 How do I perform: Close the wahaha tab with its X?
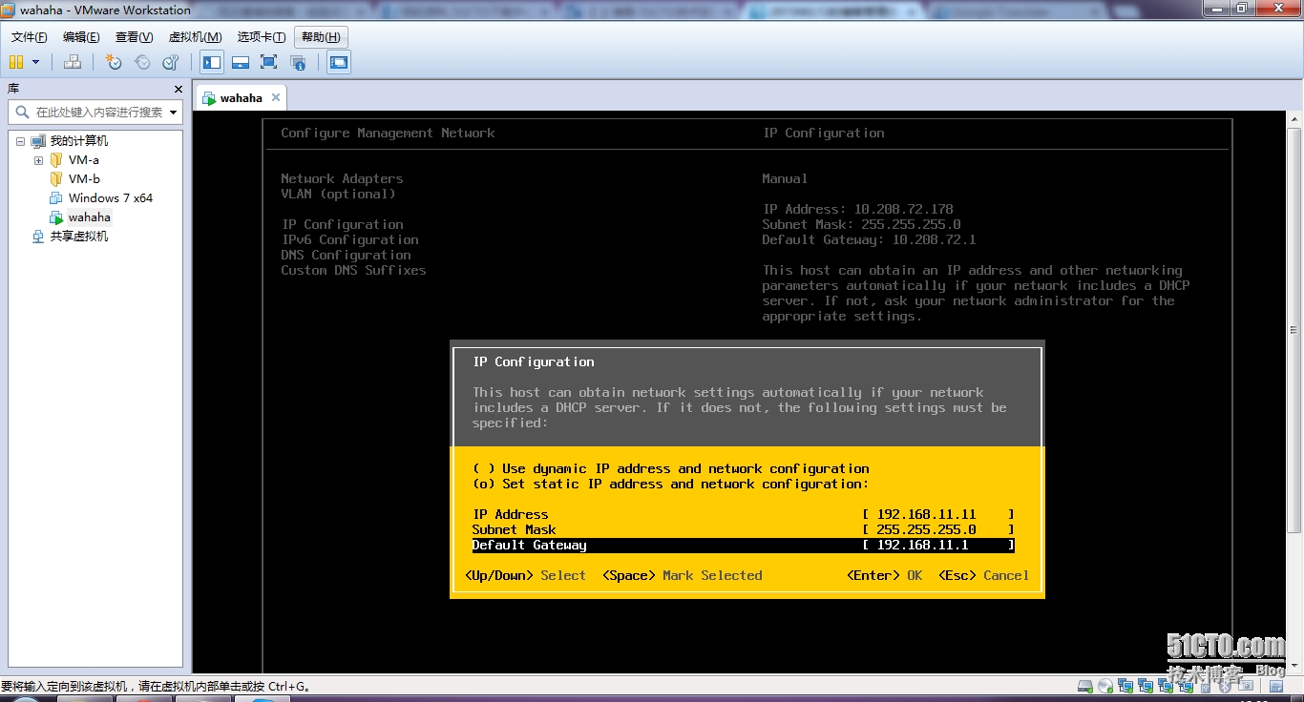click(x=276, y=97)
